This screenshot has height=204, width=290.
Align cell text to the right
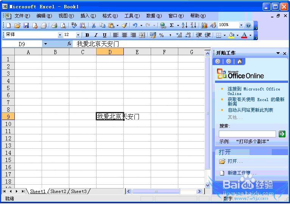pyautogui.click(x=133, y=35)
